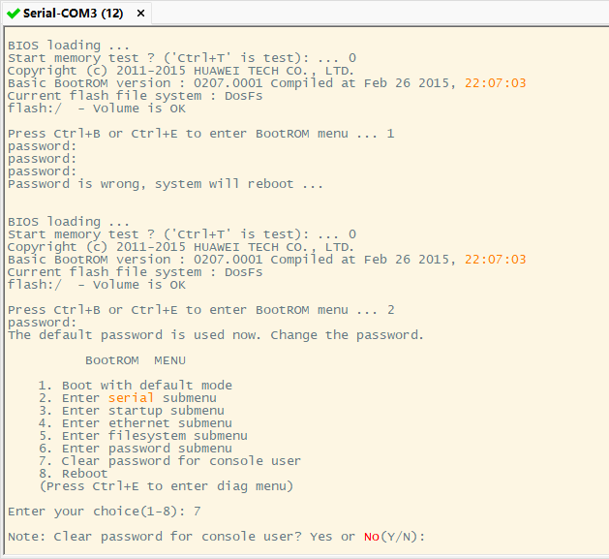Click 'Enter password submenu' menu line
609x559 pixels.
pyautogui.click(x=136, y=449)
